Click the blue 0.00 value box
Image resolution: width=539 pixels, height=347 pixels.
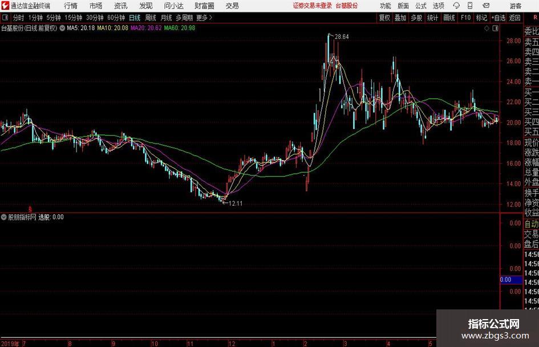tap(511, 280)
